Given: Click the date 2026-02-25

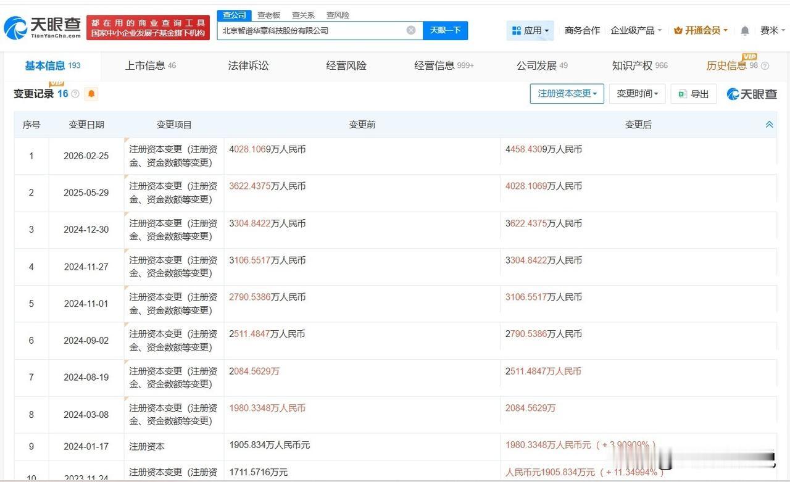Looking at the screenshot, I should (86, 156).
